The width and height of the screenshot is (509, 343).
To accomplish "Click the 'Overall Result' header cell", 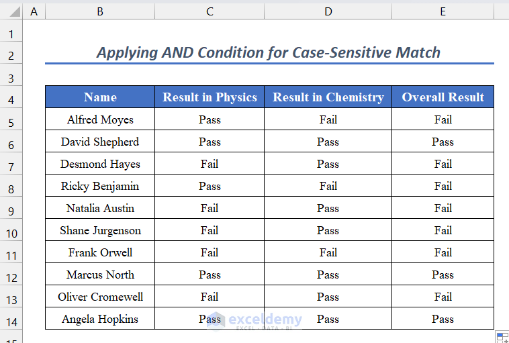I will click(x=443, y=97).
